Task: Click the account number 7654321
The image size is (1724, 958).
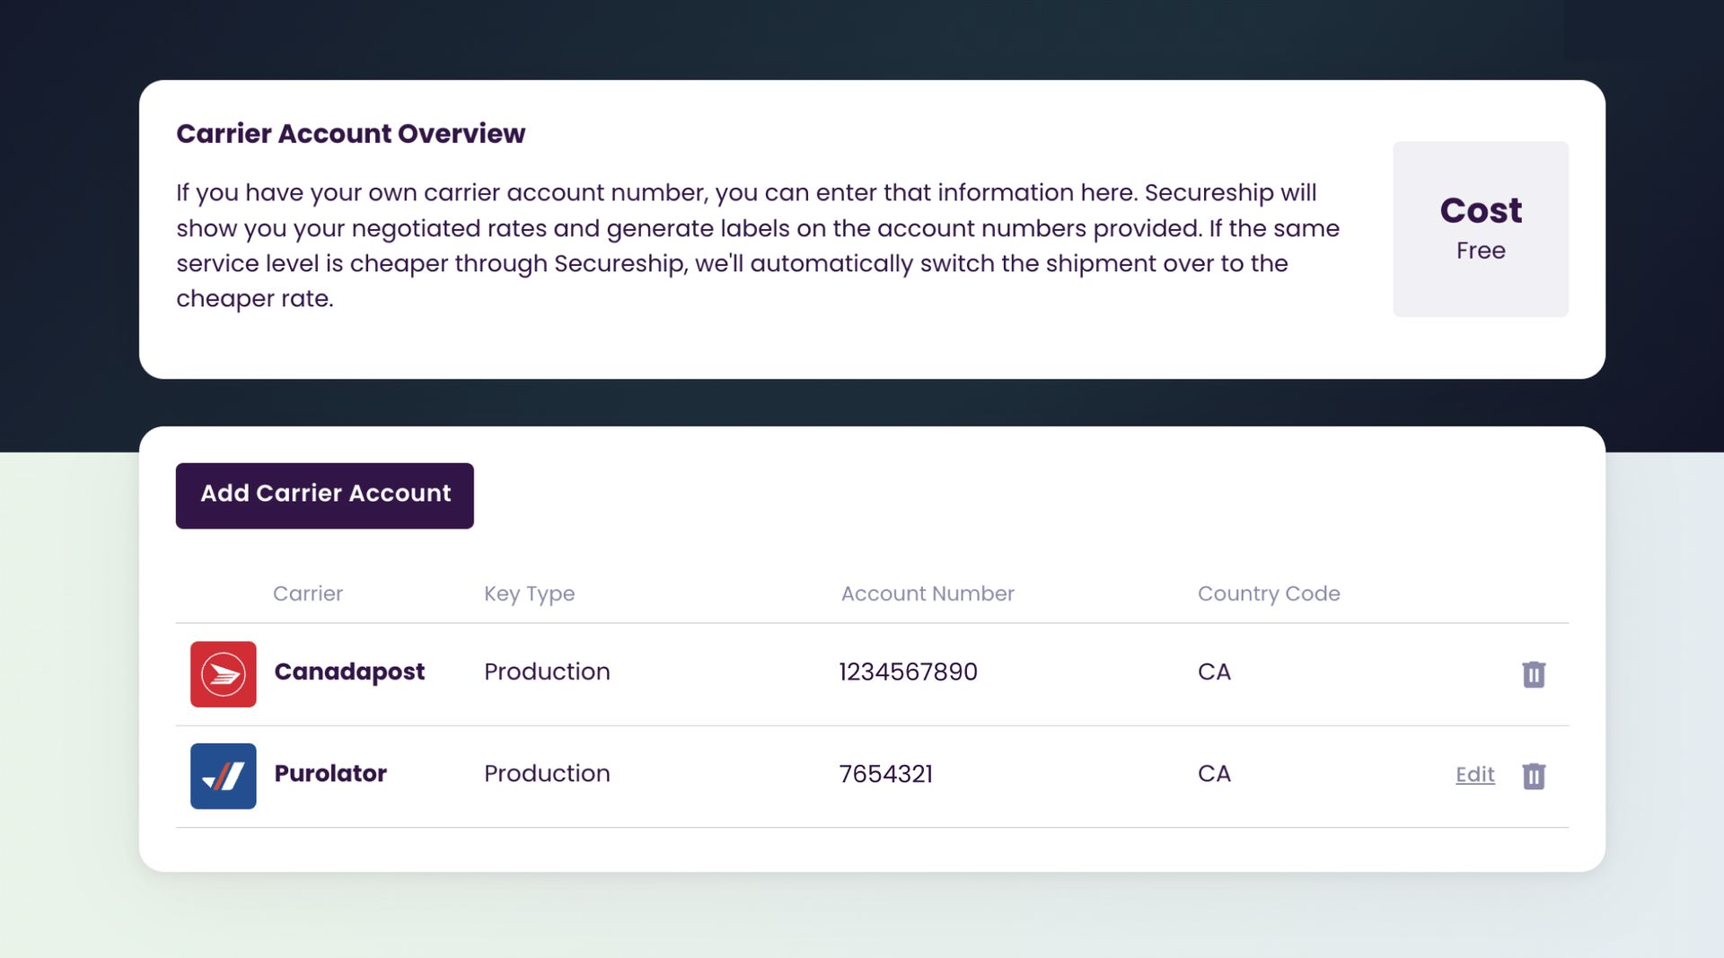Action: (x=886, y=774)
